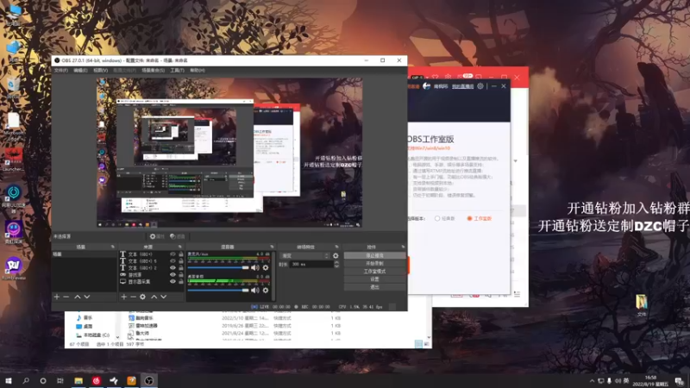Move scene down in Scenes panel
This screenshot has width=690, height=388.
pyautogui.click(x=87, y=297)
